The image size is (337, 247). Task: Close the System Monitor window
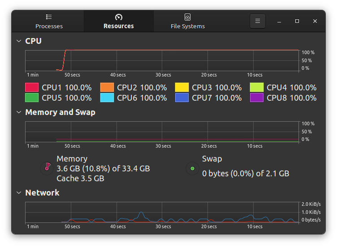click(x=315, y=21)
